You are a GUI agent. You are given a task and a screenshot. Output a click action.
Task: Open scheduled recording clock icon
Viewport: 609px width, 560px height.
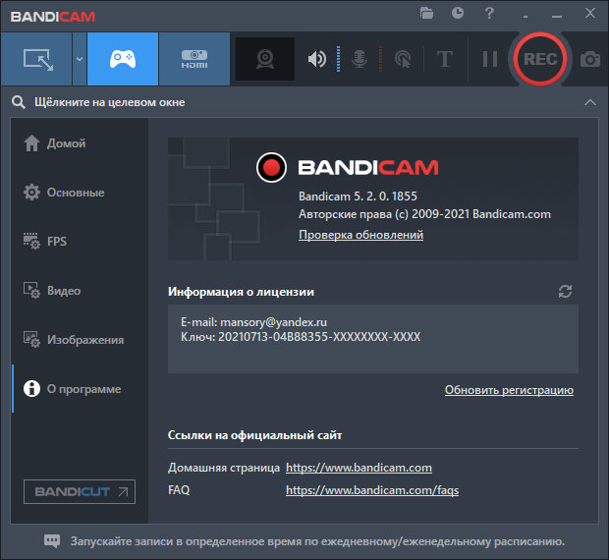click(x=458, y=13)
